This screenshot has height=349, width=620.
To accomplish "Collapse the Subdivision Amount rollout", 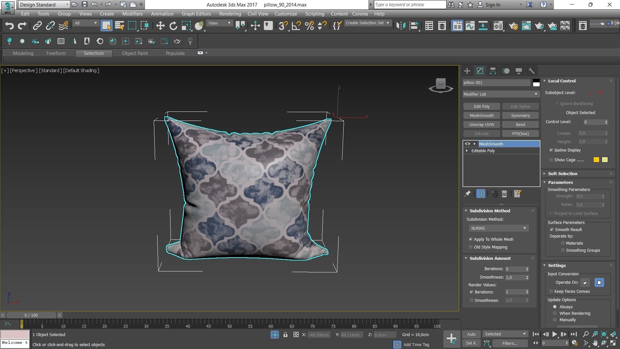I will pos(490,259).
